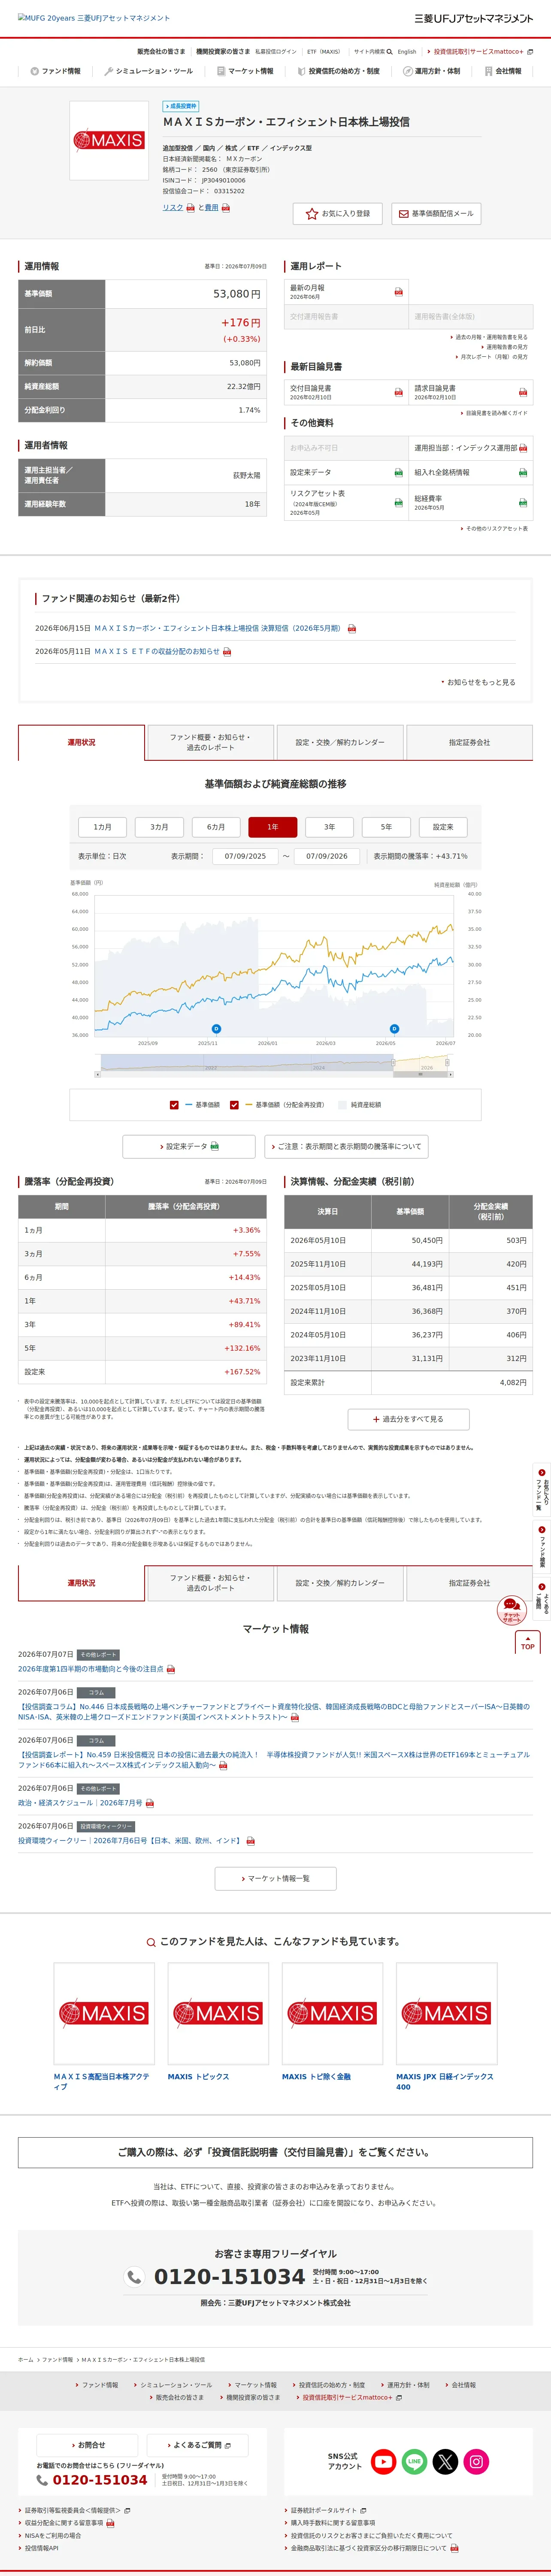
Task: Toggle the 純資産総額 chart series checkbox
Action: pos(343,1105)
